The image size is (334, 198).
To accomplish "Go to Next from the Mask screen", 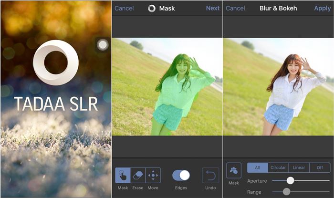I will point(213,8).
